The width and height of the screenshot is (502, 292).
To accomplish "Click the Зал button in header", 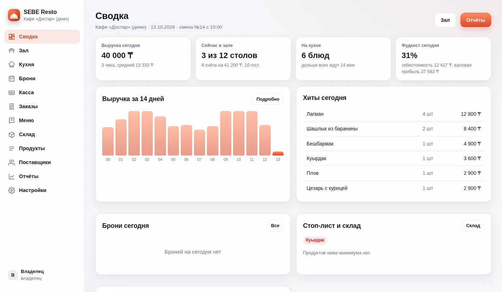I will pyautogui.click(x=445, y=20).
